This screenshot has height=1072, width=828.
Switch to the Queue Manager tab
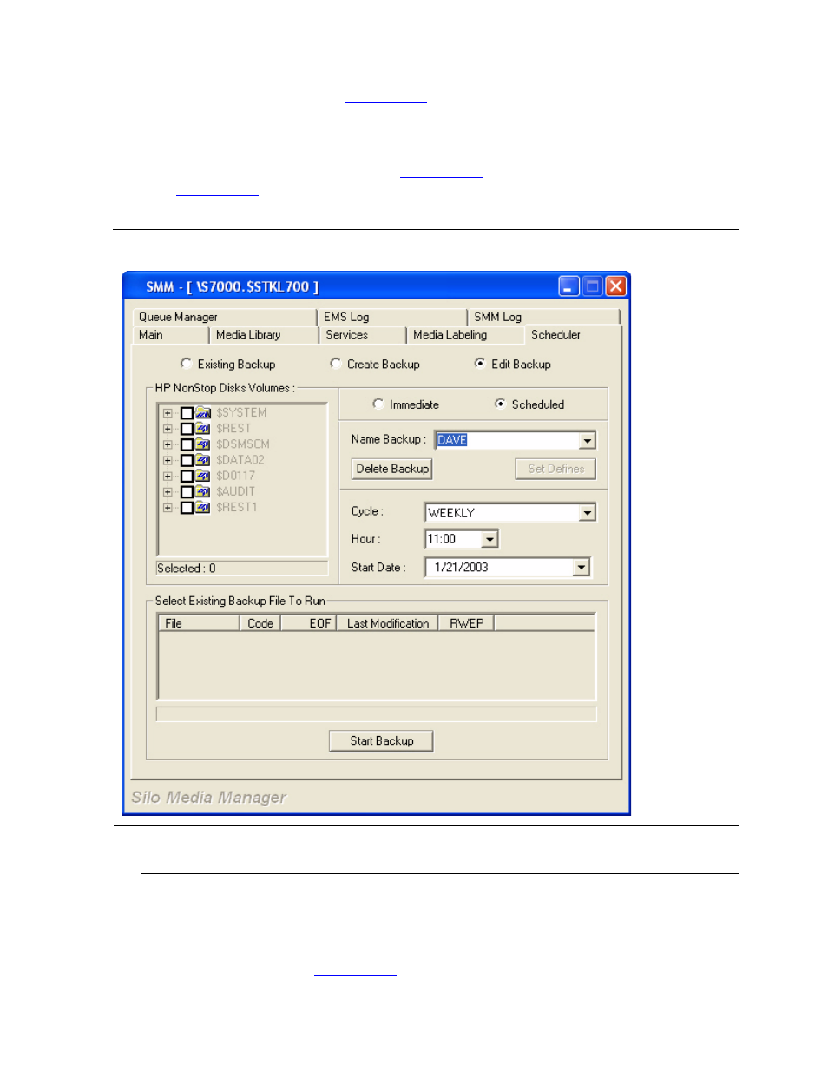pyautogui.click(x=224, y=317)
